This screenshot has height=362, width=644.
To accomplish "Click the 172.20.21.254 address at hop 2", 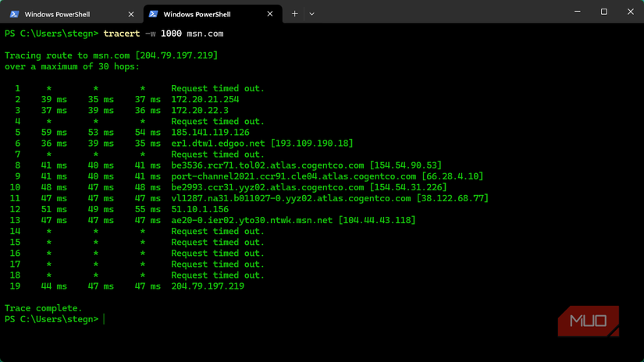I will [205, 100].
